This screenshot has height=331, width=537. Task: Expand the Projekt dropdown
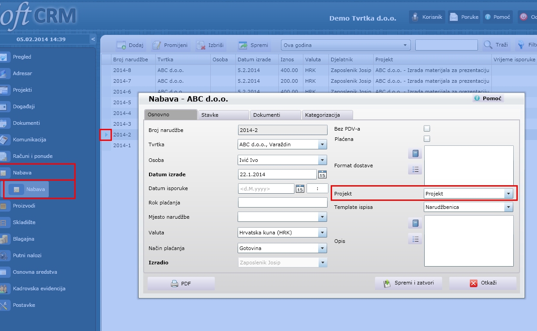(508, 194)
